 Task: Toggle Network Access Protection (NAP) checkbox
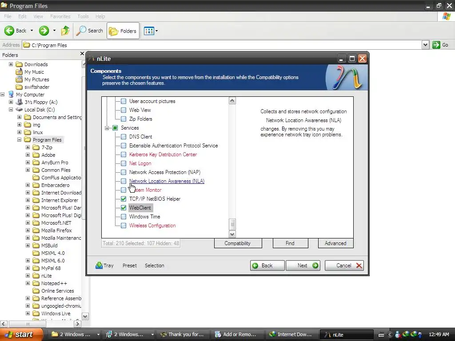coord(124,172)
